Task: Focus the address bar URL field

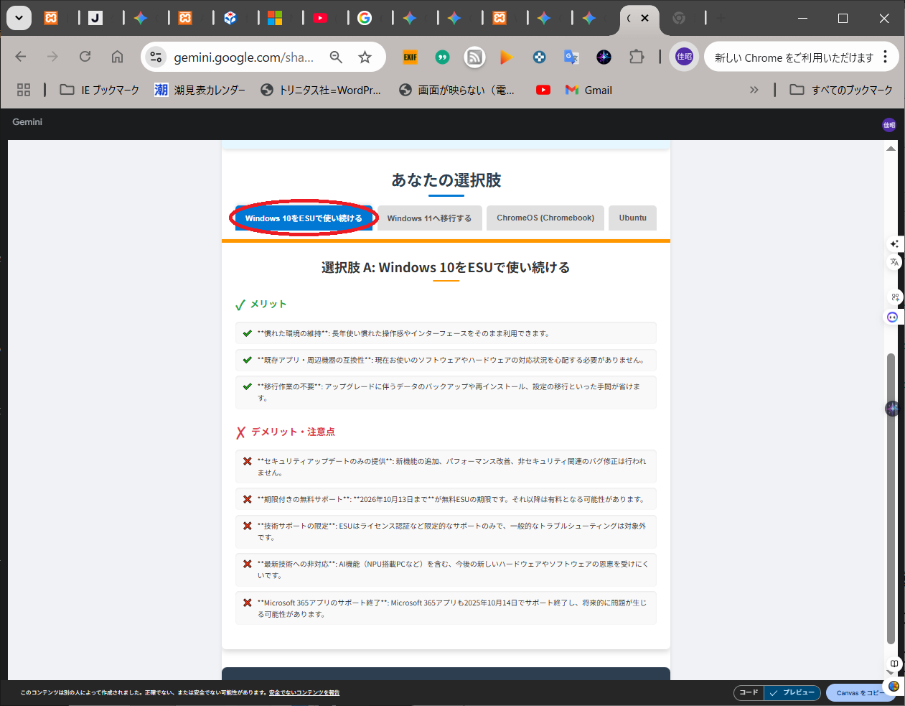Action: 243,57
